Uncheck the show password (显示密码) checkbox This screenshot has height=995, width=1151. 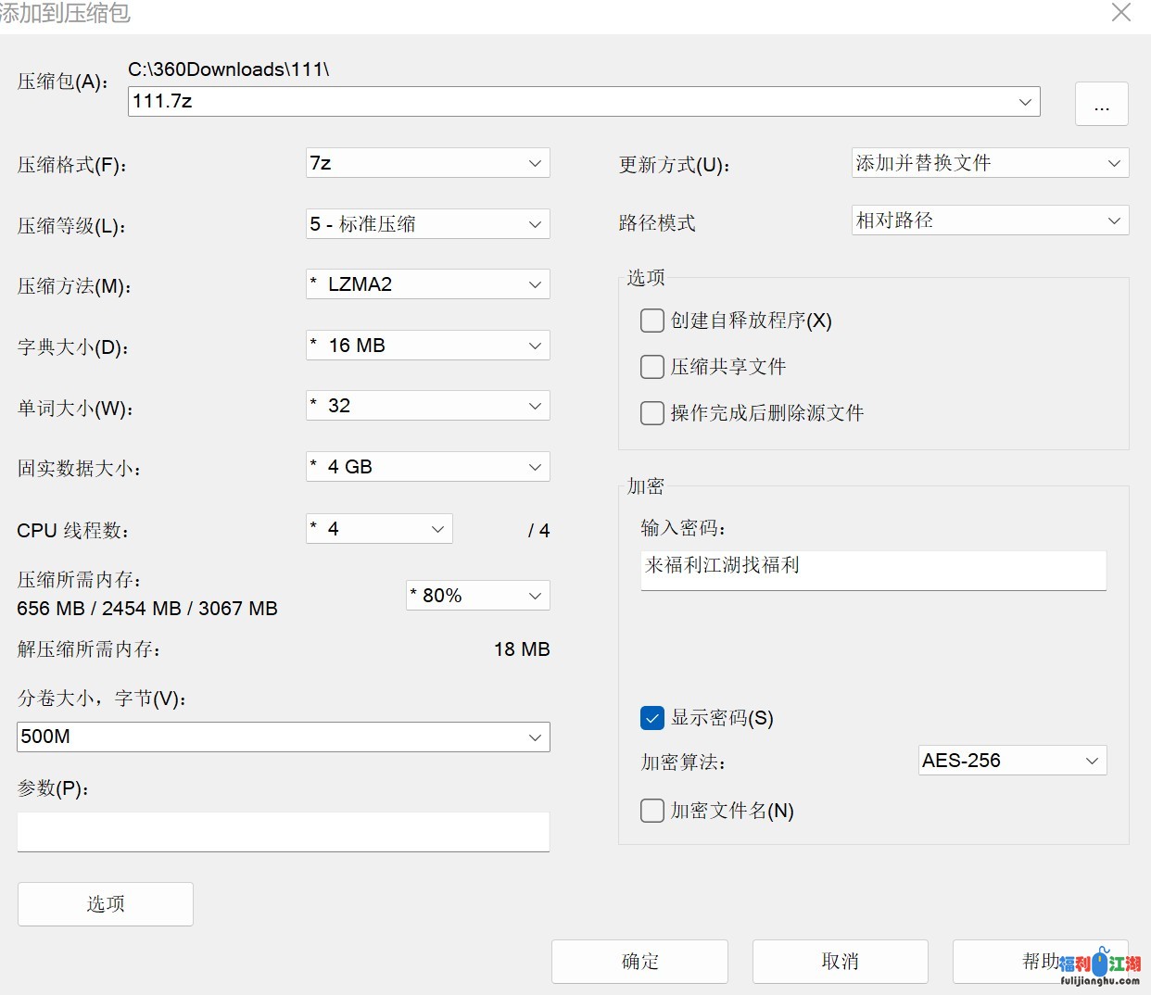tap(652, 718)
